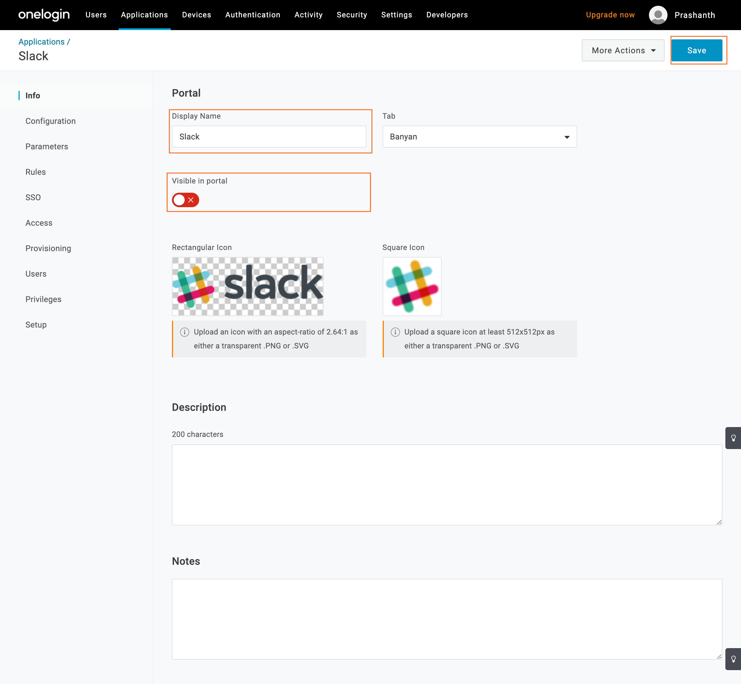Image resolution: width=741 pixels, height=684 pixels.
Task: Click the Save button
Action: [x=696, y=50]
